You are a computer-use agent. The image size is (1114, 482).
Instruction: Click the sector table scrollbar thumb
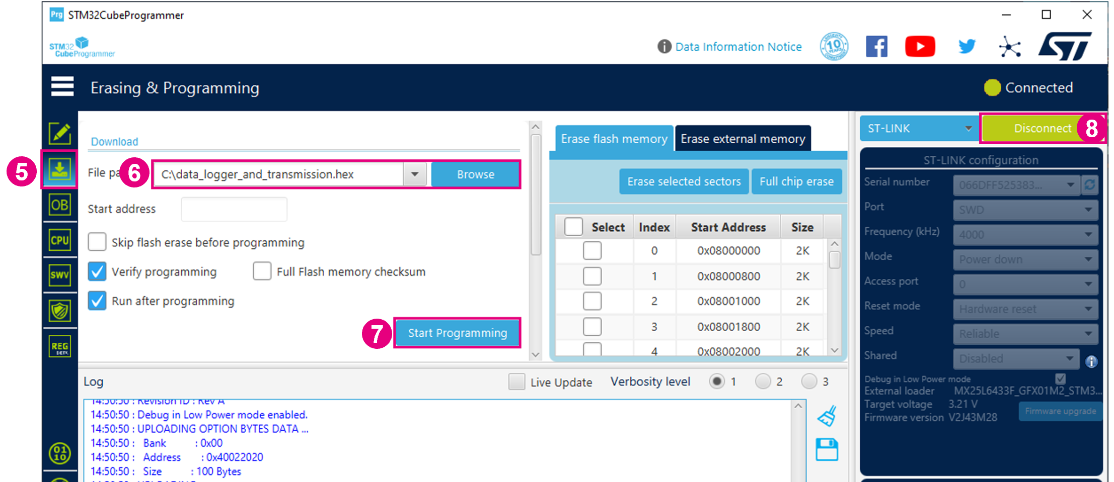tap(834, 260)
